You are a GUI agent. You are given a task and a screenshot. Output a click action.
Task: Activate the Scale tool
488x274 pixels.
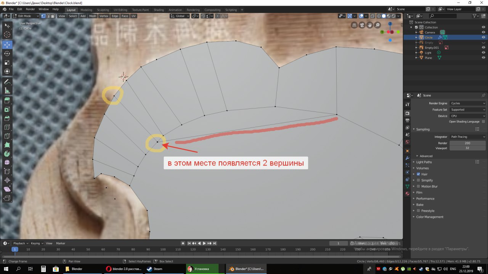[7, 63]
